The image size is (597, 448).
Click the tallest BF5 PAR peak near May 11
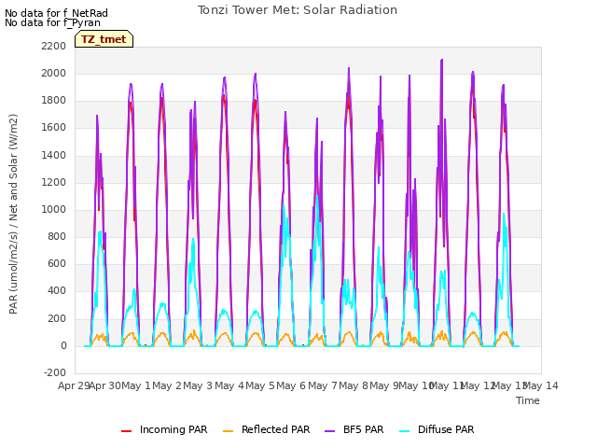pyautogui.click(x=441, y=60)
